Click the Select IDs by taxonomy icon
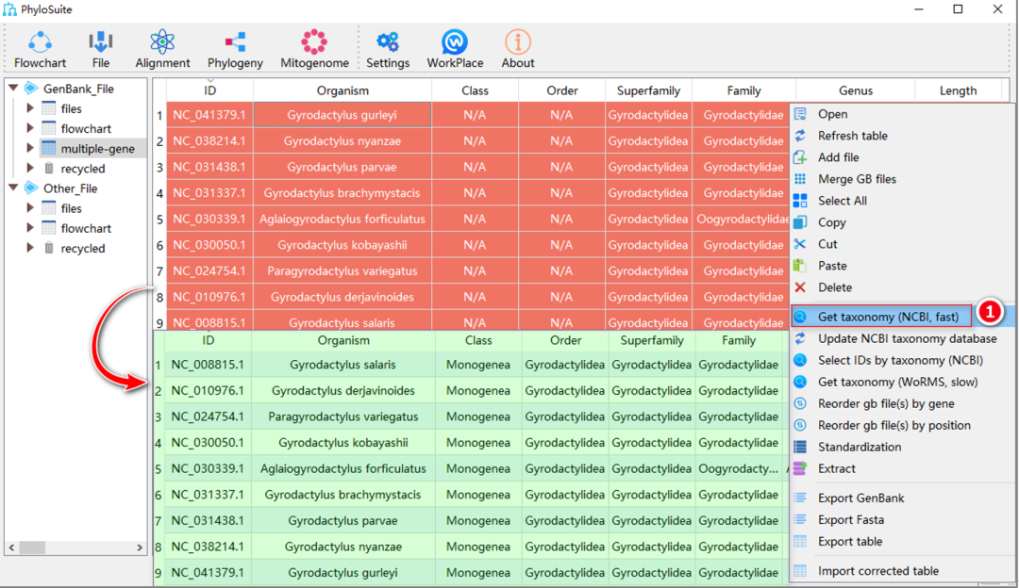The width and height of the screenshot is (1019, 588). tap(801, 360)
